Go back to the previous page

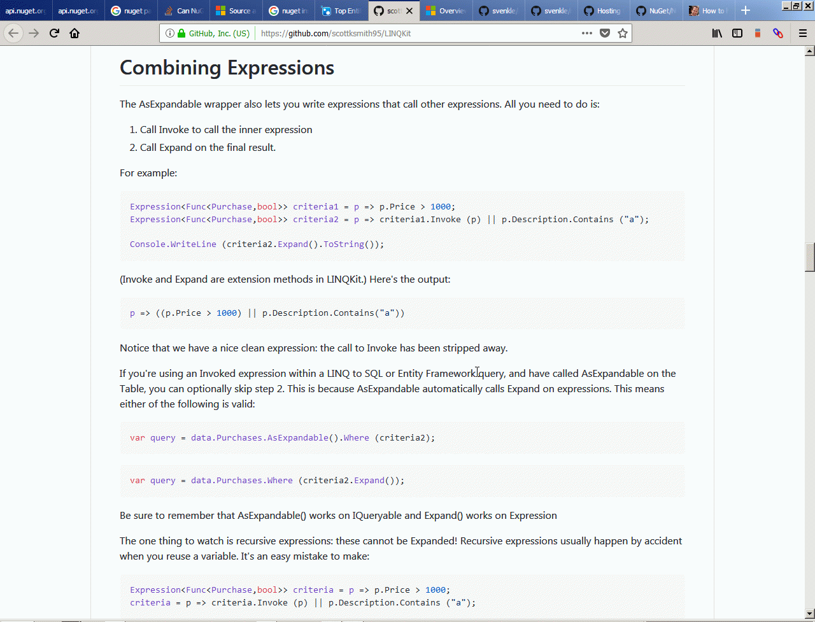pos(13,33)
